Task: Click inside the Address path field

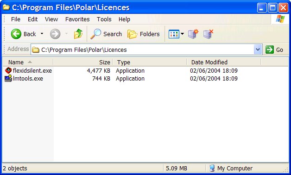Action: [x=142, y=50]
